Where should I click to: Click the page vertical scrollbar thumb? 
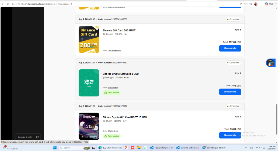pos(276,119)
